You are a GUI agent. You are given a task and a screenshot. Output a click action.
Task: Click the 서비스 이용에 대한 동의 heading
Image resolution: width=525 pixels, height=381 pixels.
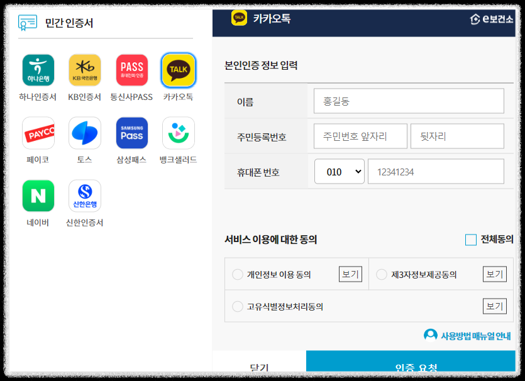(270, 240)
